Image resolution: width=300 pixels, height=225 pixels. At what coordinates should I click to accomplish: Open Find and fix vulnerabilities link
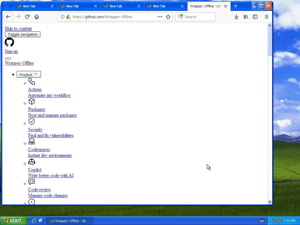click(x=51, y=135)
